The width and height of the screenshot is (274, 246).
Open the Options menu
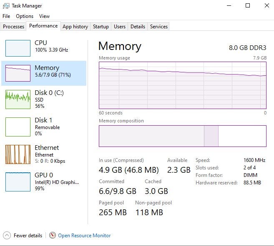click(x=25, y=16)
